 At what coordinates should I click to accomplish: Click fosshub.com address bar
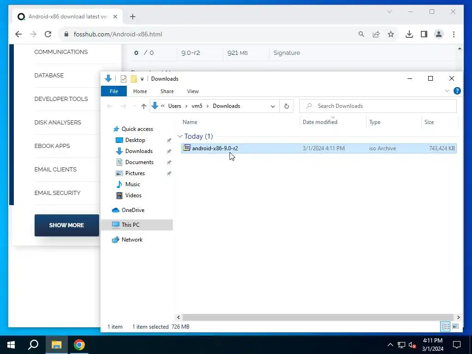tap(211, 34)
